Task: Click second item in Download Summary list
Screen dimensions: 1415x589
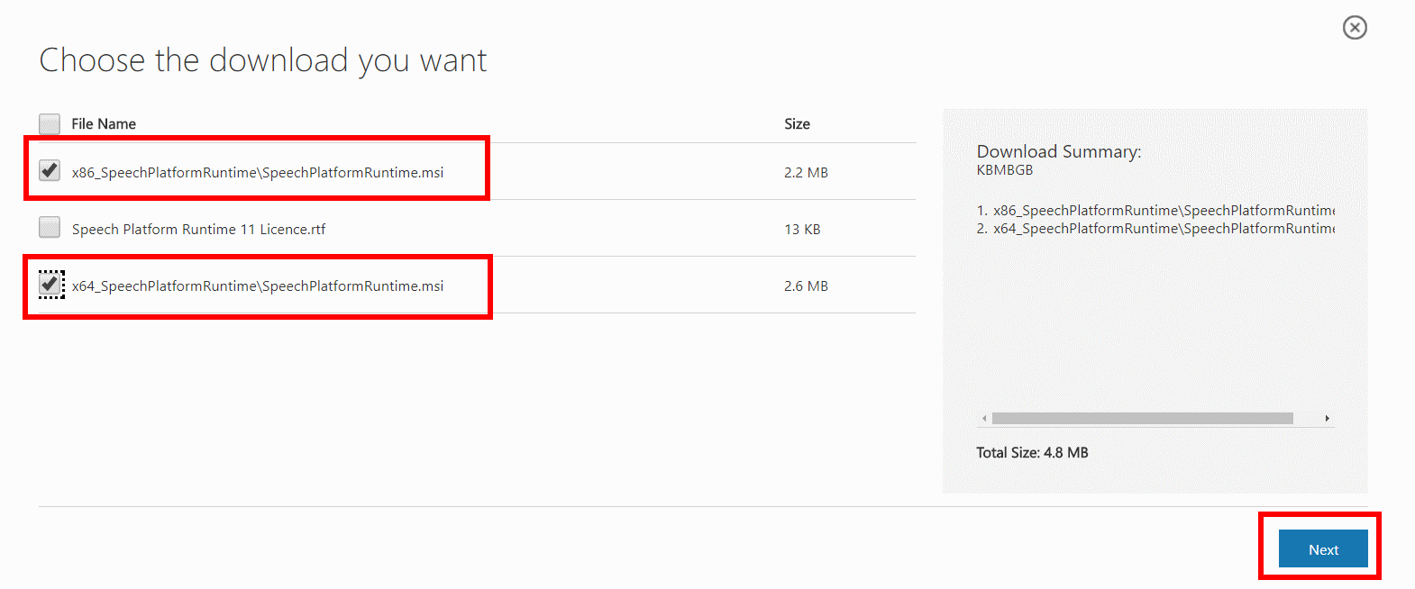Action: 1155,228
